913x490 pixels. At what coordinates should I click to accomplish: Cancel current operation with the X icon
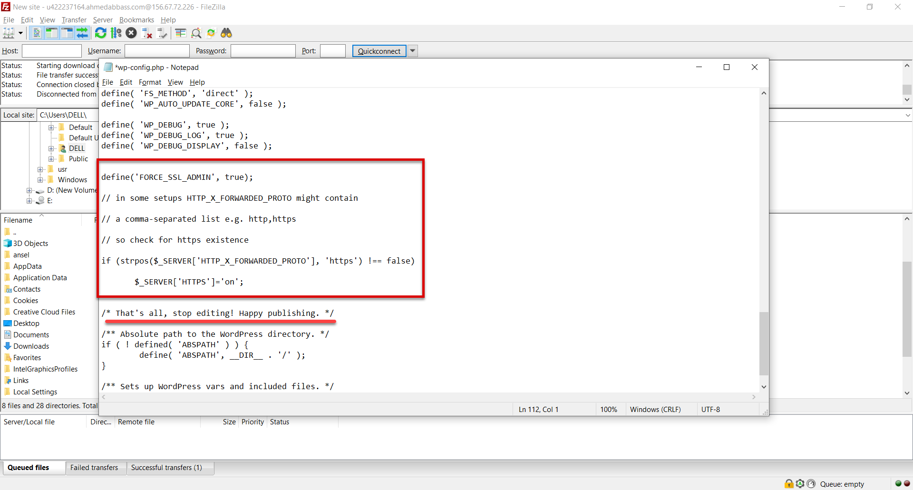point(131,33)
